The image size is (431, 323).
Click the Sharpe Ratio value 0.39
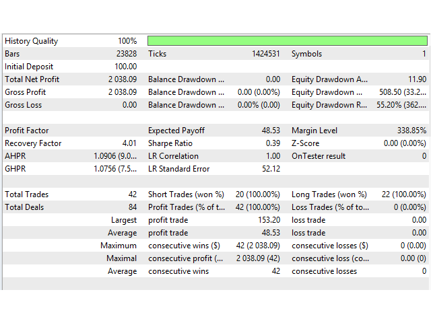pos(272,143)
